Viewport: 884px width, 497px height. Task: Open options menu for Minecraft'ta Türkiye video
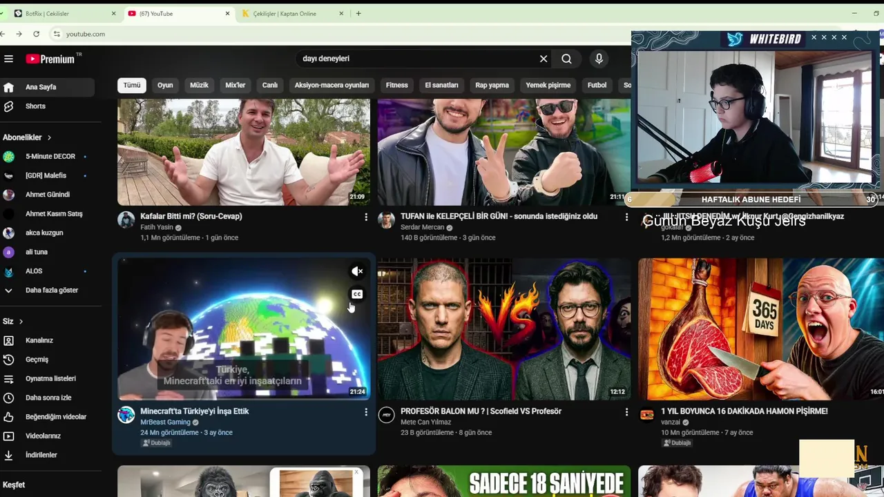[x=366, y=412]
